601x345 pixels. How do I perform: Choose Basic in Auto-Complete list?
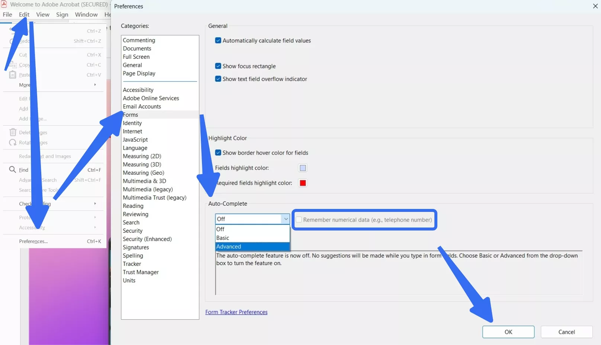point(253,238)
